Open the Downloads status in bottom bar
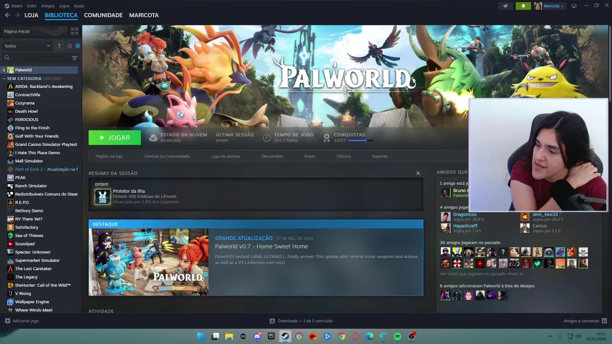Image resolution: width=612 pixels, height=344 pixels. click(x=301, y=321)
